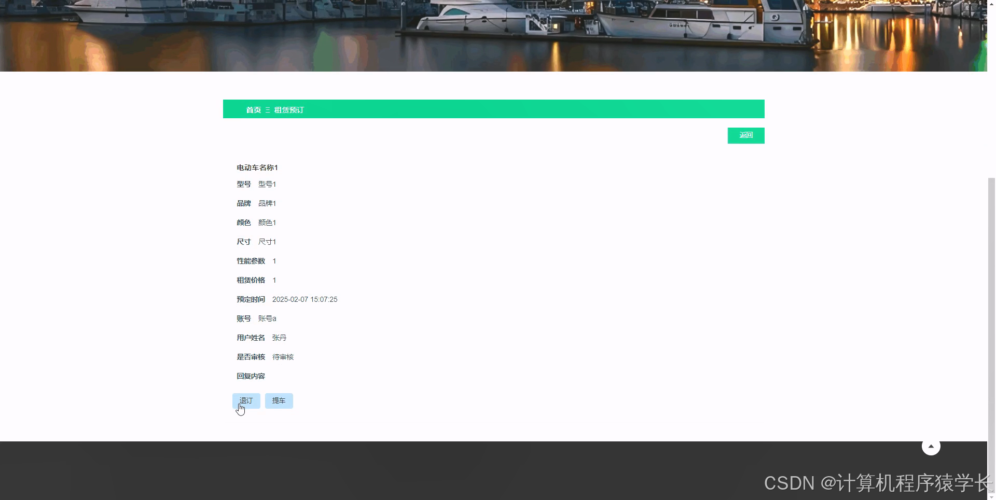
Task: Click the 性能参数 label
Action: point(251,261)
